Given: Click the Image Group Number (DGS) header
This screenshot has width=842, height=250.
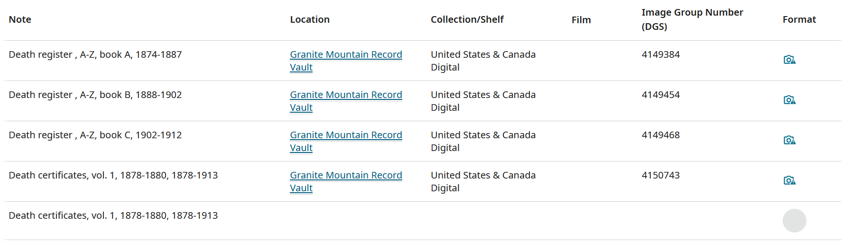Looking at the screenshot, I should (x=692, y=19).
